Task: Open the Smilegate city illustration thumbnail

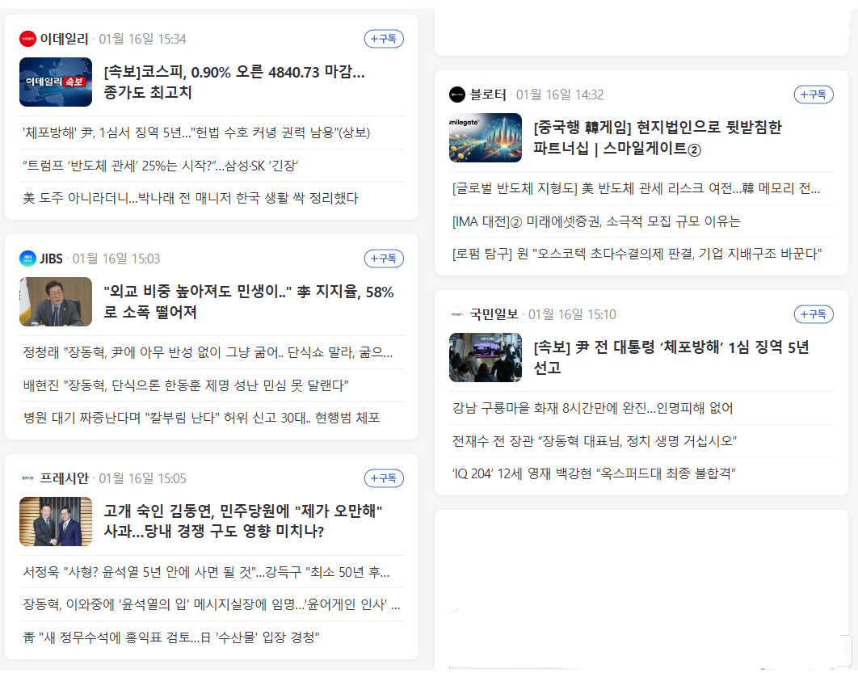Action: click(486, 138)
